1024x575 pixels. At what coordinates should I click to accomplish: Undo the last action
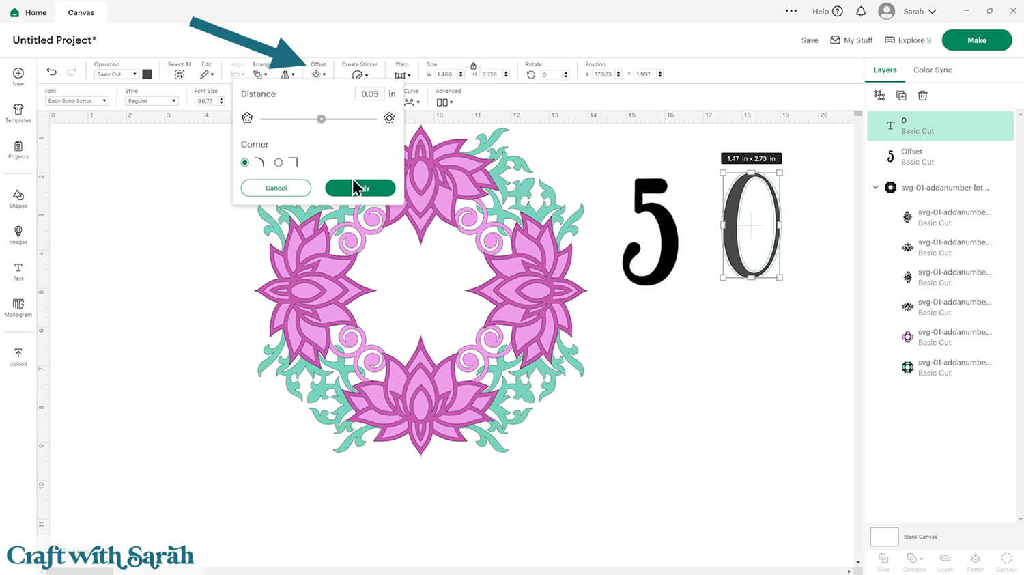pos(51,72)
